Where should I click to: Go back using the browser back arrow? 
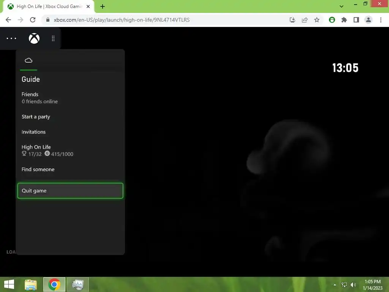tap(8, 20)
